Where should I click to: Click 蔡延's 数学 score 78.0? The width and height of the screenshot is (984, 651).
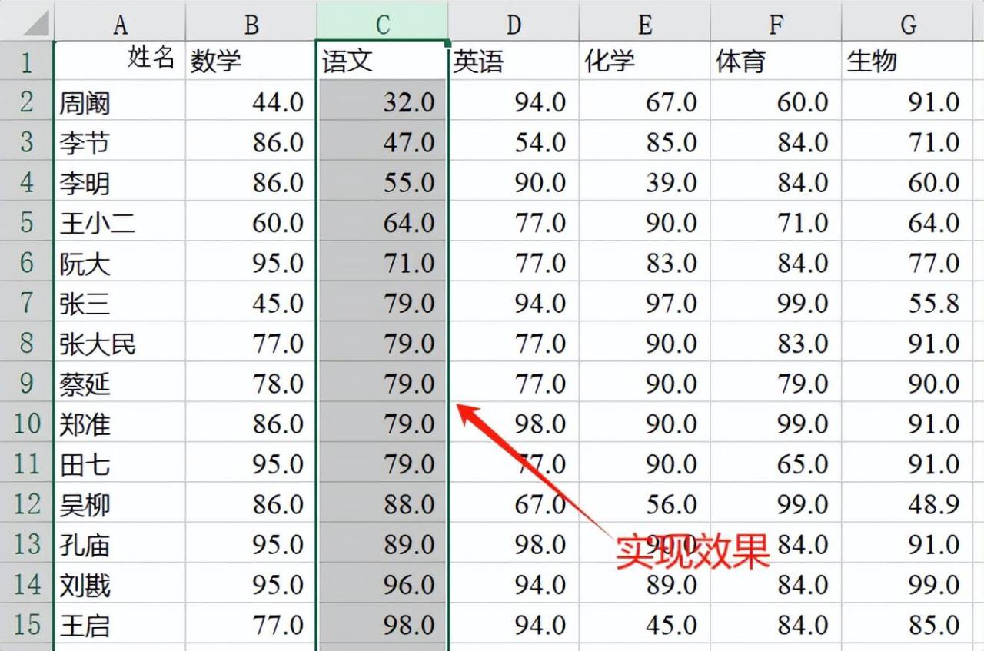point(251,382)
